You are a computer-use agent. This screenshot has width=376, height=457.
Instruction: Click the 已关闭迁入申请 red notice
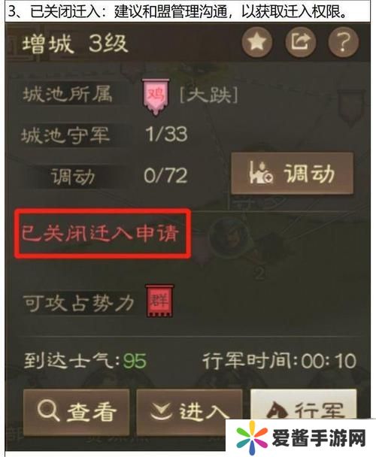click(100, 234)
